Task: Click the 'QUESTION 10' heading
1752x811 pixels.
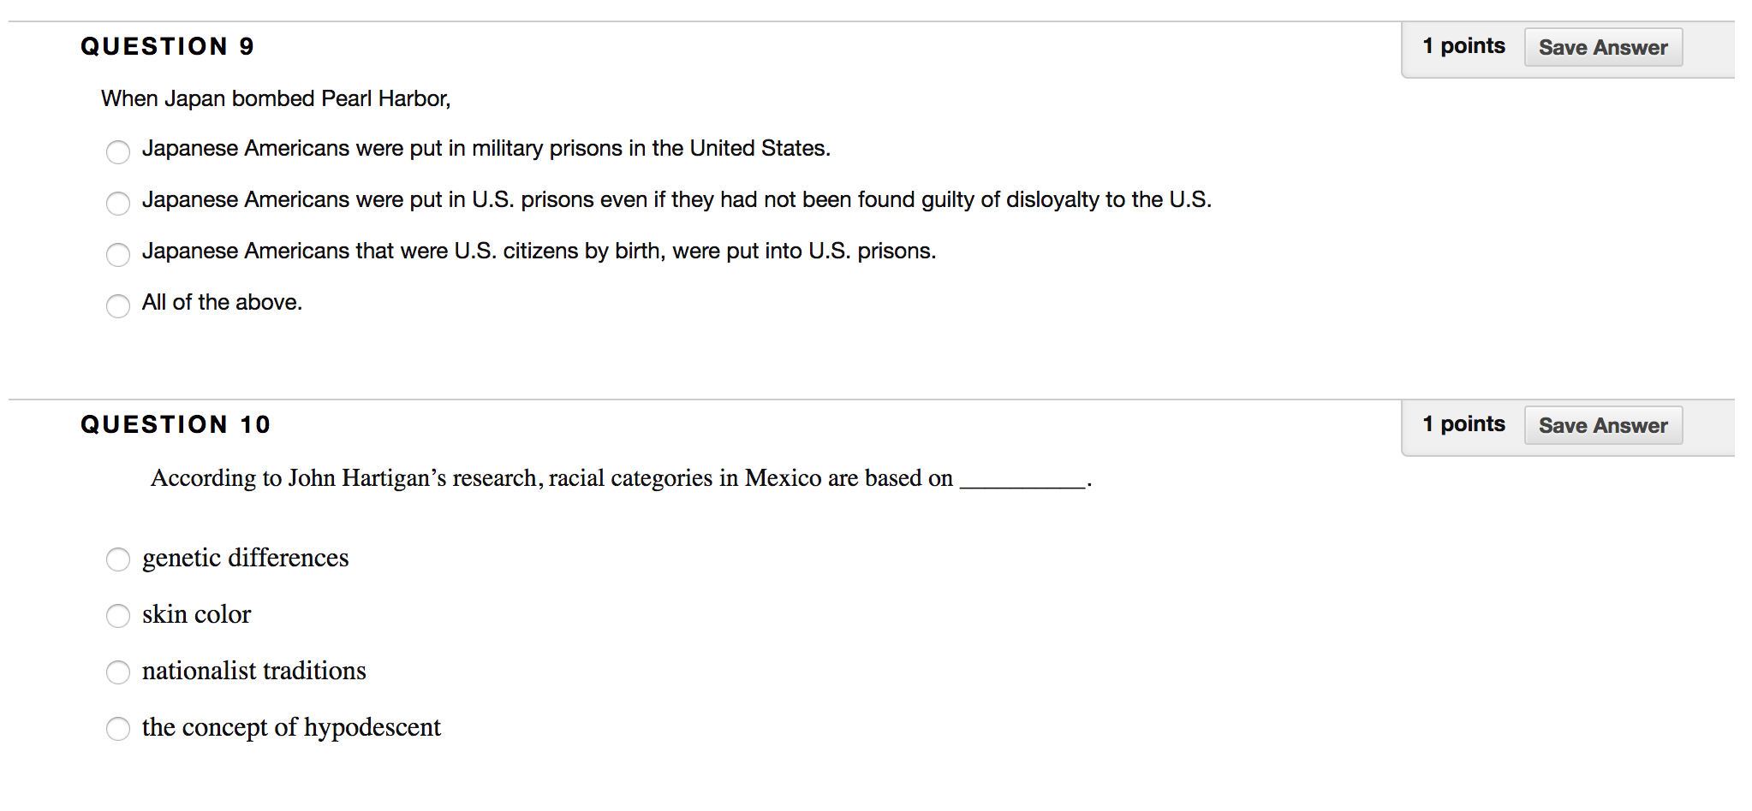Action: point(176,424)
